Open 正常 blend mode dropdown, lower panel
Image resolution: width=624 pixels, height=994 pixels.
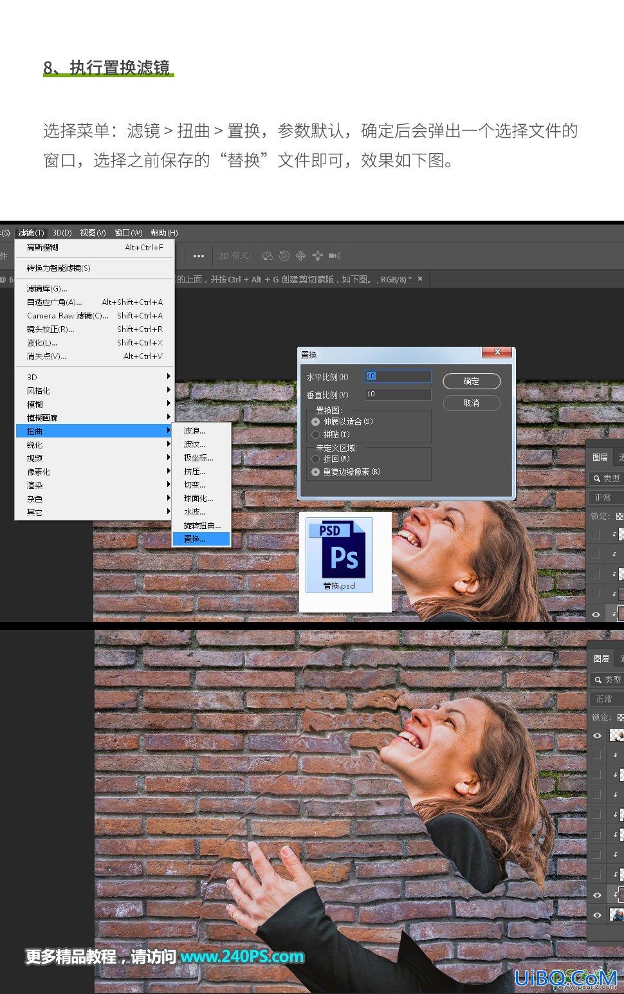pos(607,699)
